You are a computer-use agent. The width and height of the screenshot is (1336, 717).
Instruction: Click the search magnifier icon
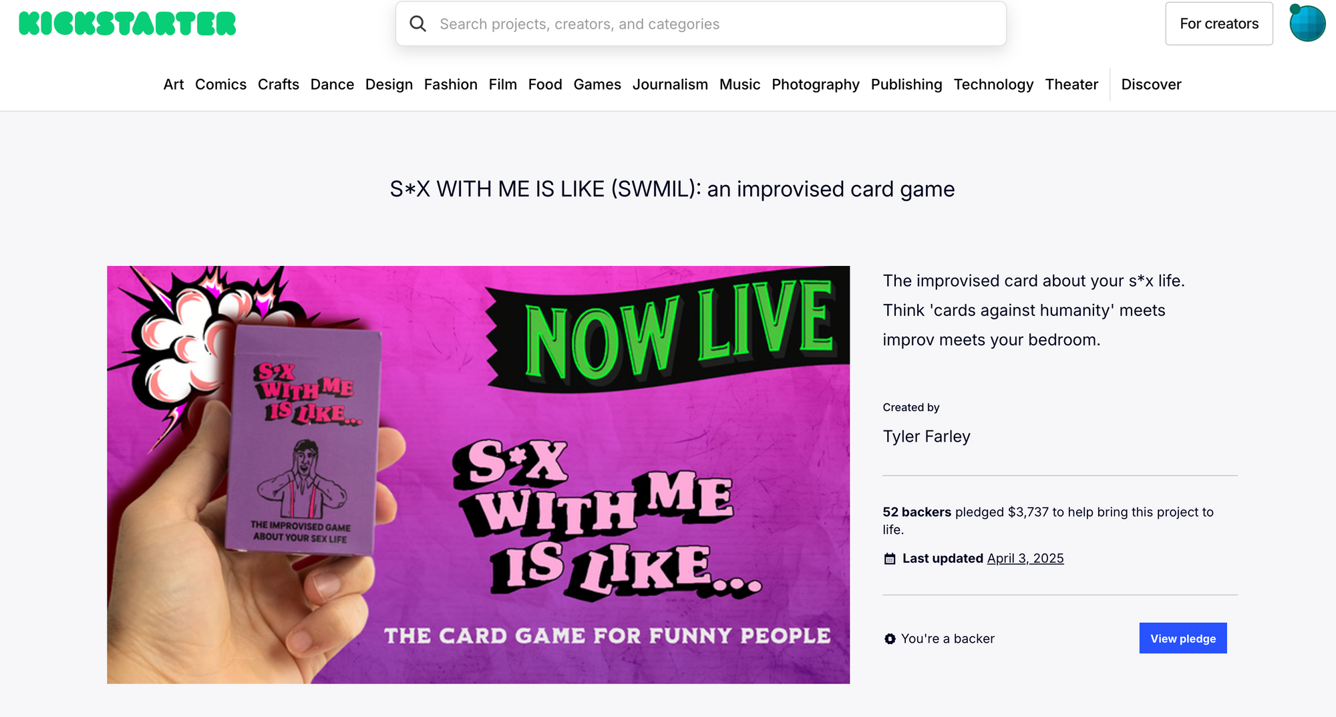click(x=418, y=24)
